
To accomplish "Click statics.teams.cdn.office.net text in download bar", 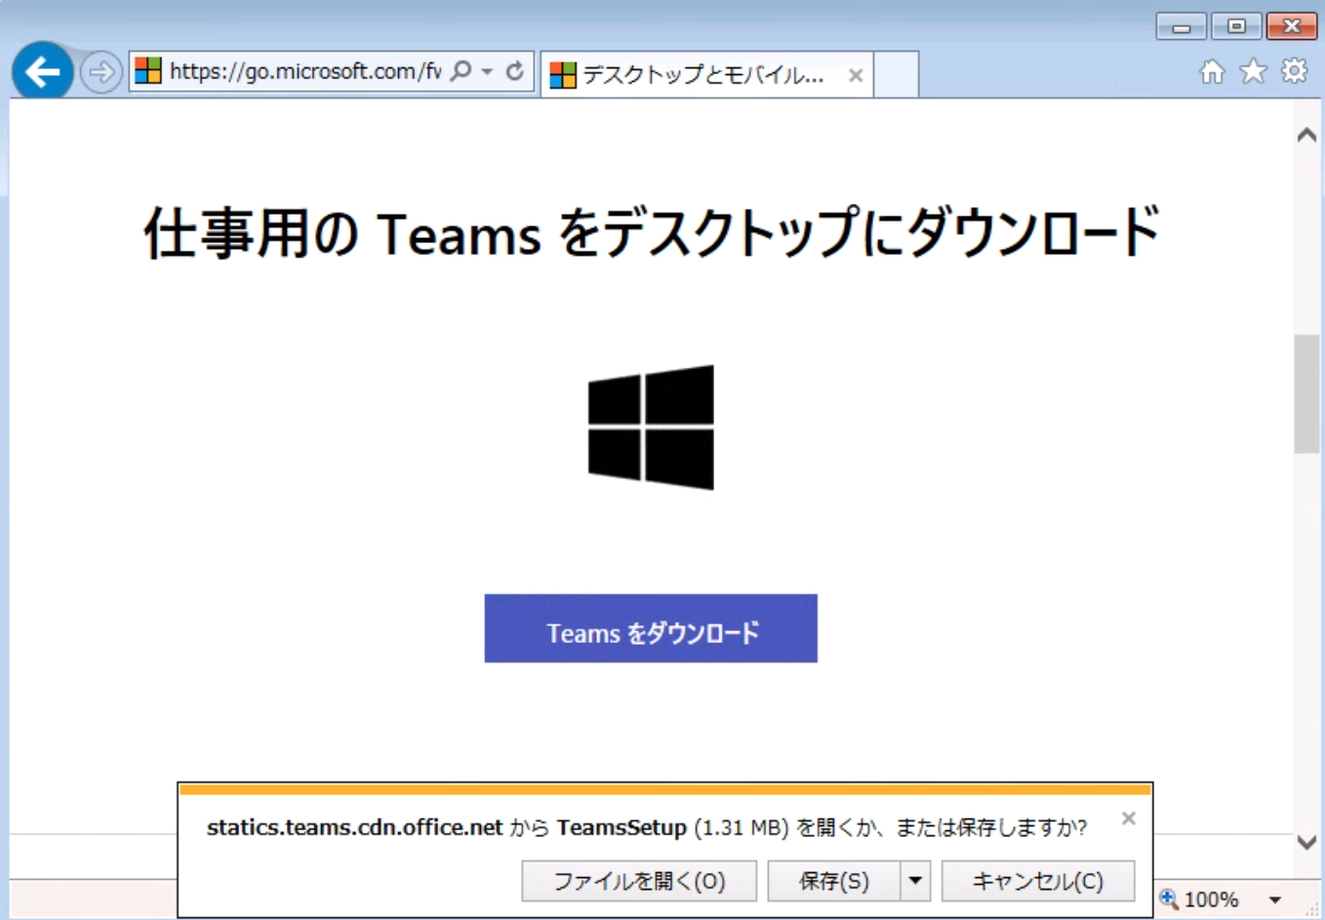I will [x=354, y=827].
